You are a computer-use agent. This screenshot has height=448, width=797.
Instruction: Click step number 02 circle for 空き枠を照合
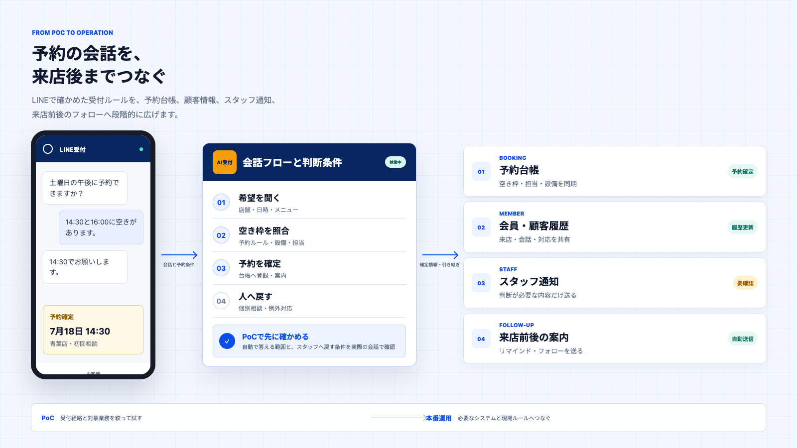click(x=221, y=235)
